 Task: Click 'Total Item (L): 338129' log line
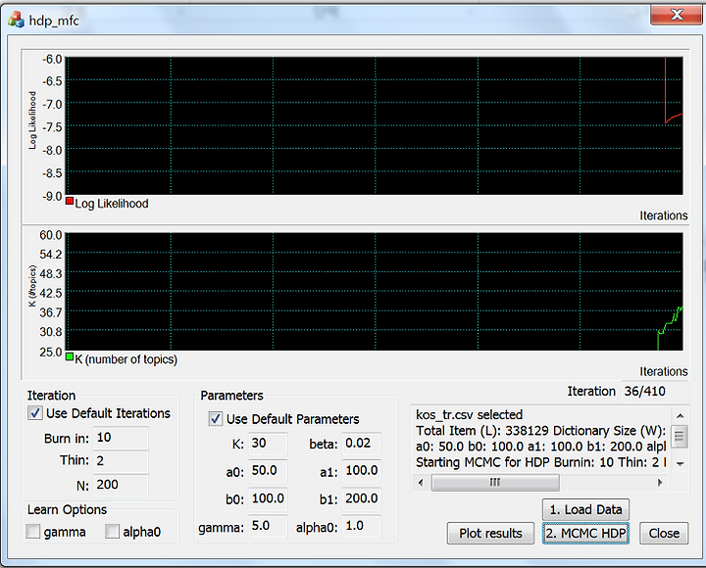[540, 431]
